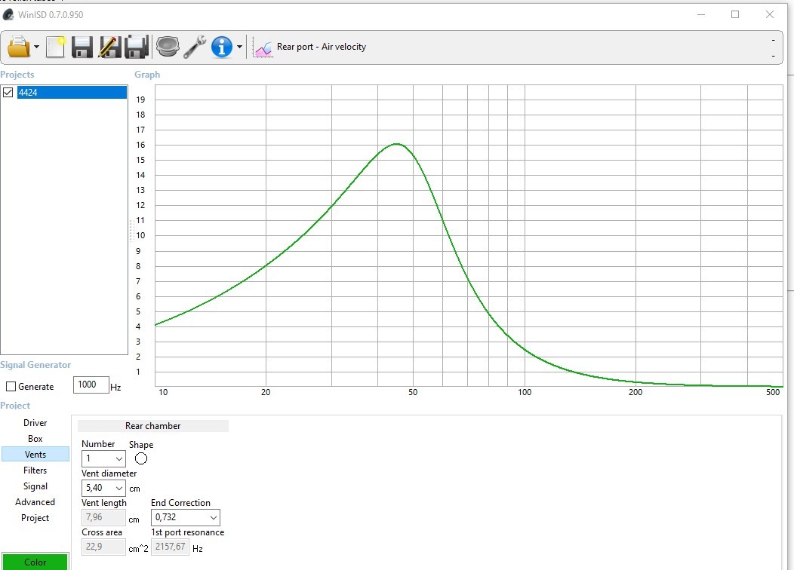Image resolution: width=794 pixels, height=570 pixels.
Task: Expand the End Correction dropdown
Action: 186,517
